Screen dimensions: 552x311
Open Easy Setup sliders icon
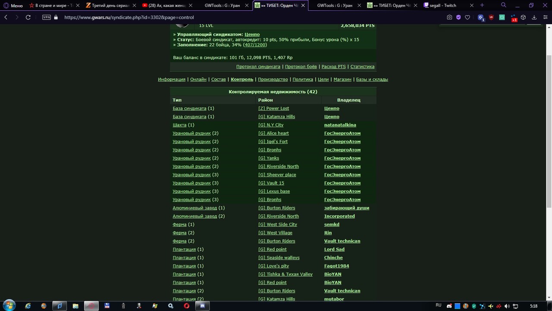tap(545, 17)
